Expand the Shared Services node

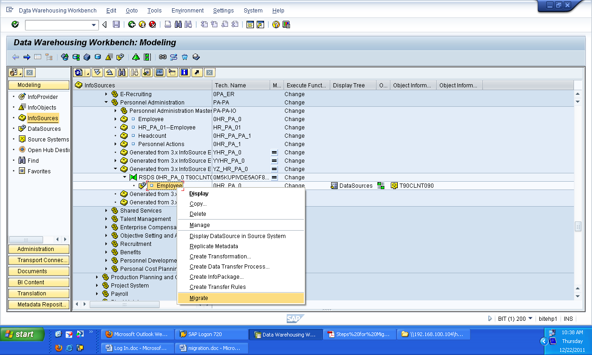click(106, 211)
